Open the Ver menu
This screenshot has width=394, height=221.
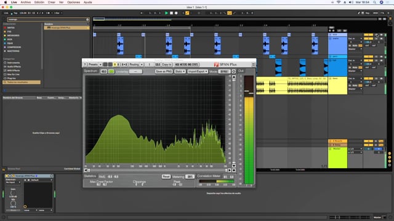(x=61, y=2)
